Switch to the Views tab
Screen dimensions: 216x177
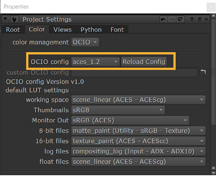point(63,30)
